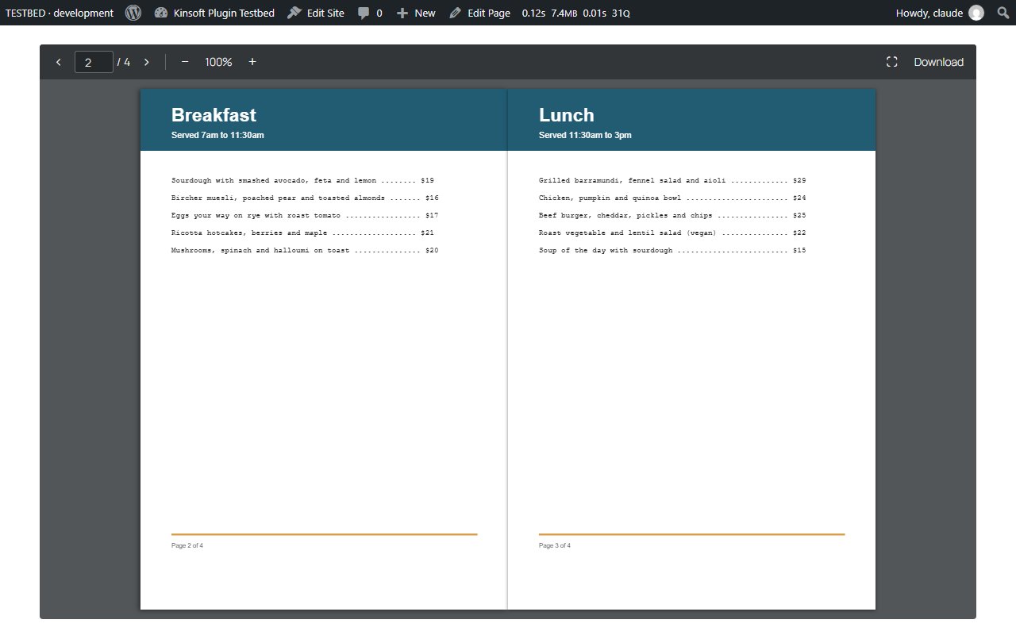Click the Kinsoft Plugin Testbed dashboard icon
The image size is (1016, 635).
161,13
